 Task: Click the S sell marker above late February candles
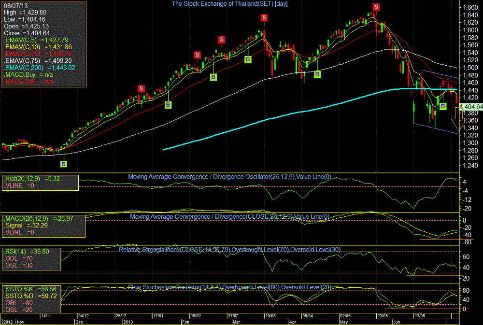(x=221, y=40)
